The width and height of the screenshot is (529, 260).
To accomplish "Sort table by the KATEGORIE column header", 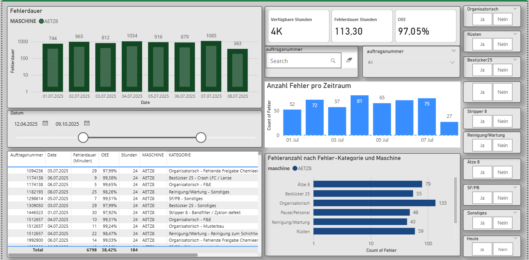I will coord(180,155).
